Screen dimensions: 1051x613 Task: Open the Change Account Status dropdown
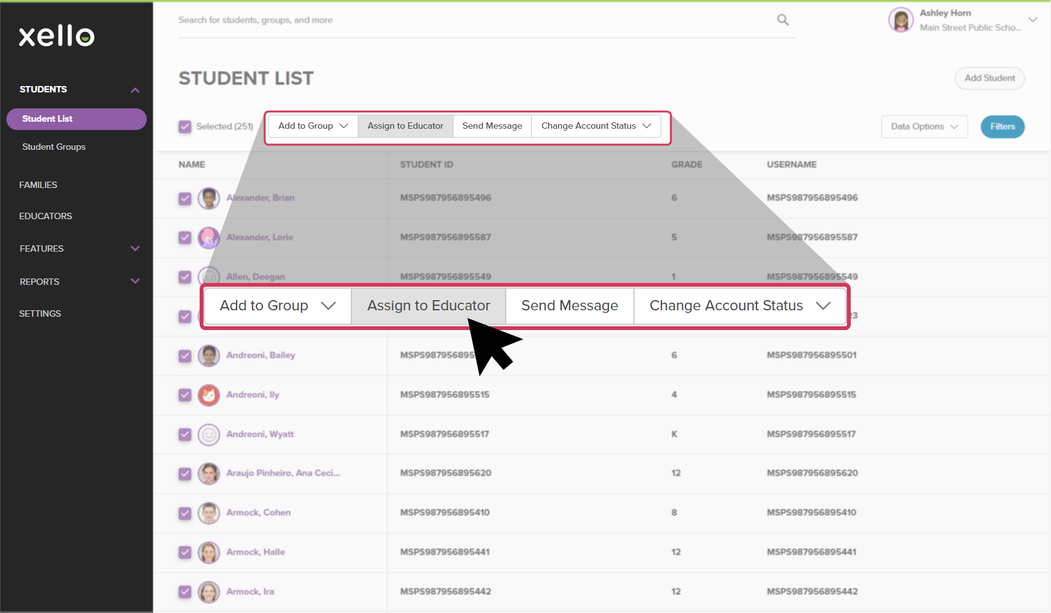[x=596, y=126]
